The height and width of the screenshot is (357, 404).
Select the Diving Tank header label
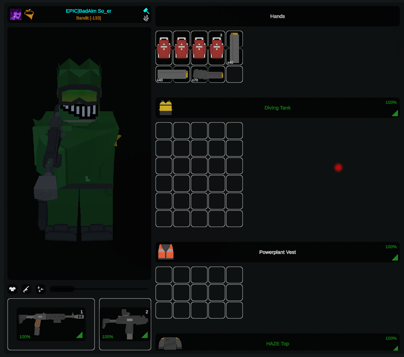click(x=277, y=108)
